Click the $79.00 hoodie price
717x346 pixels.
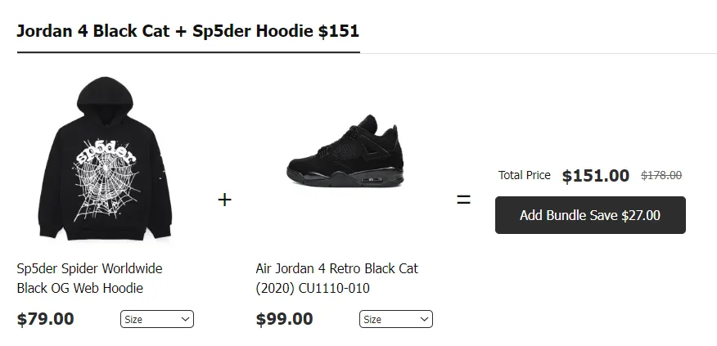[45, 319]
